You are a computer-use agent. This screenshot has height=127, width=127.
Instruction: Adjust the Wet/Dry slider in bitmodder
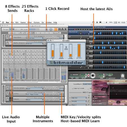click(x=79, y=51)
